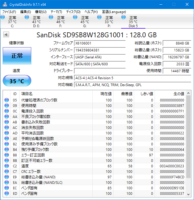Screen dimensions: 194x200
Task: Click status icon of row EC ベンダ固有
Action: coord(7,188)
